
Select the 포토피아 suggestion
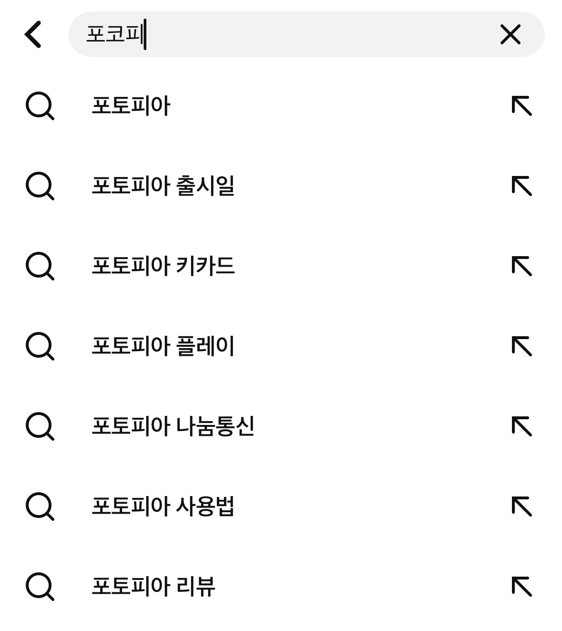pos(131,105)
